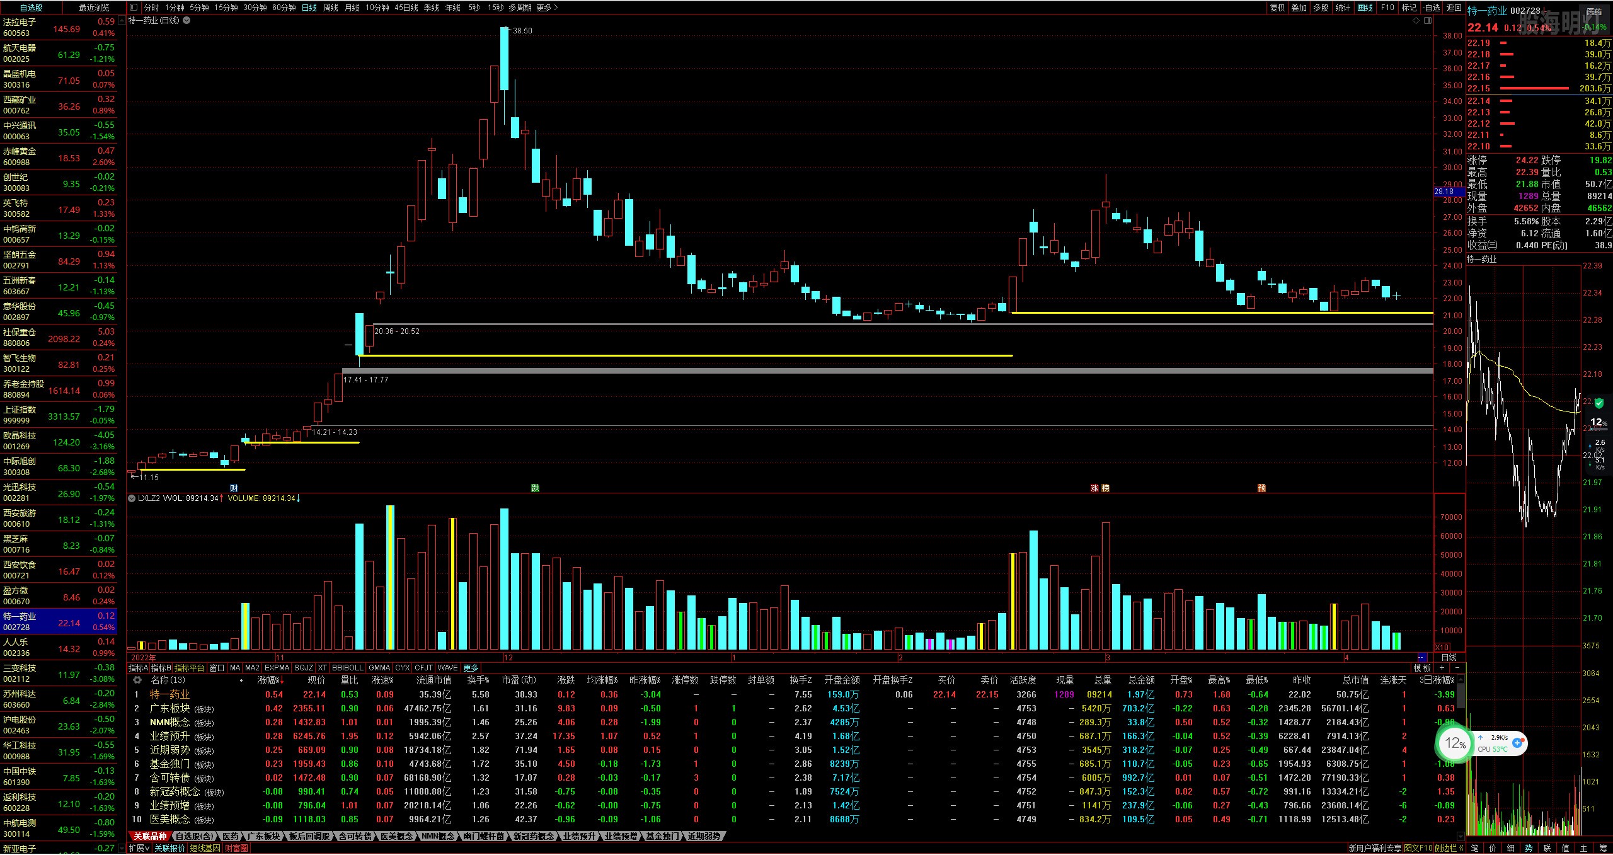Open the dropdown next to 特一药业(日线)

tap(187, 20)
